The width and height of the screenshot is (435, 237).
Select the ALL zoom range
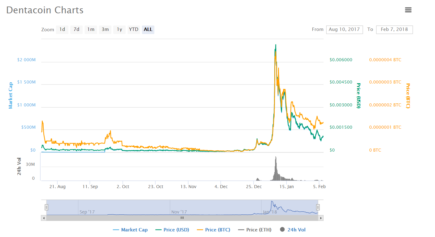pyautogui.click(x=148, y=29)
